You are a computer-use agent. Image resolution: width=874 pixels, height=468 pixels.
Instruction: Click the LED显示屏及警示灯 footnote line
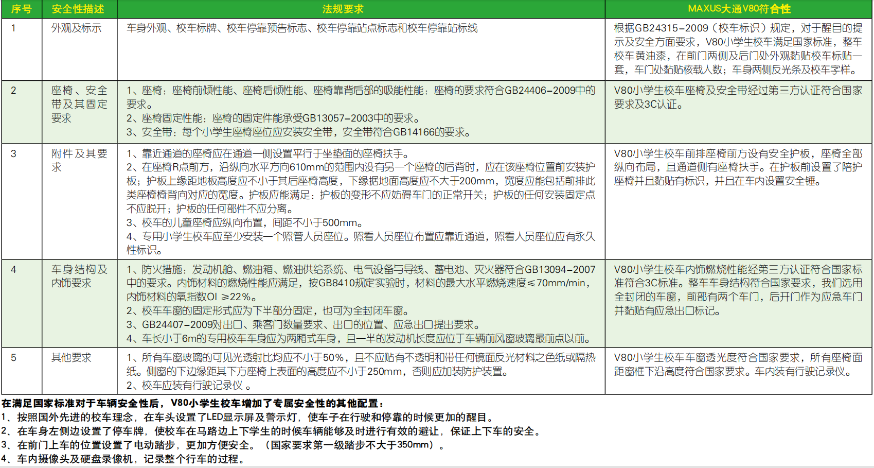point(247,418)
